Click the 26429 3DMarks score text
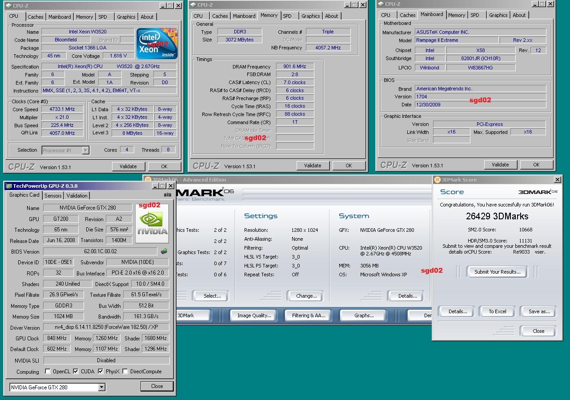Screen dimensions: 570x400 click(497, 216)
